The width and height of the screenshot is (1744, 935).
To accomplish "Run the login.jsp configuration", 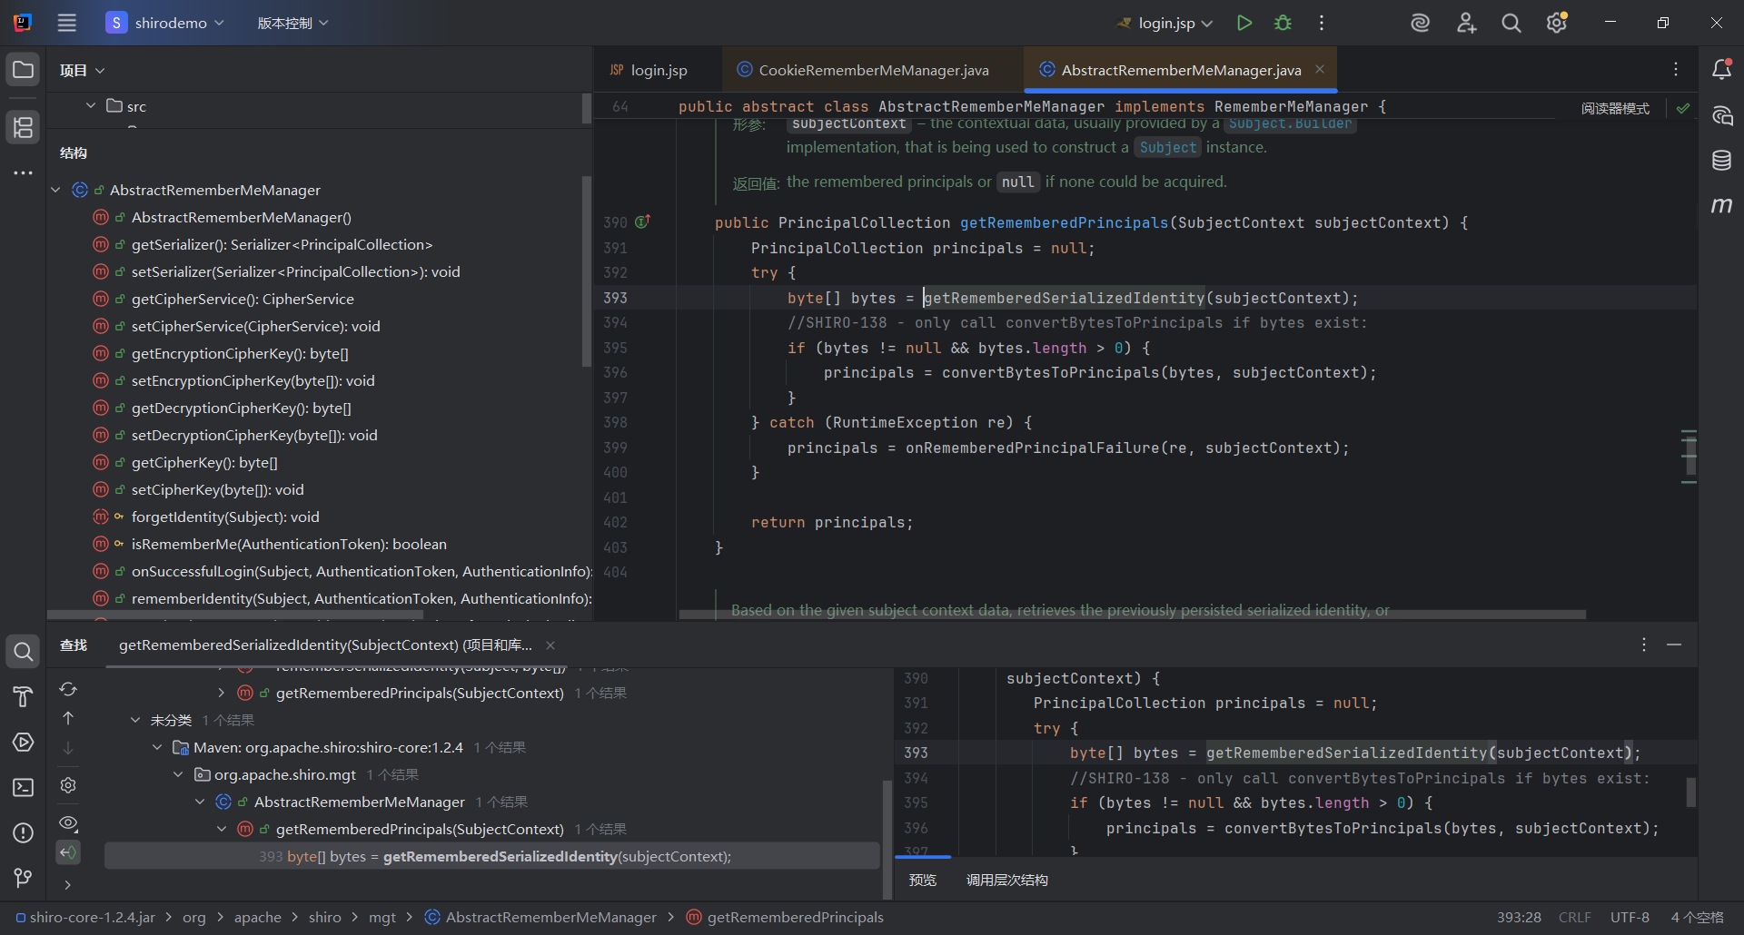I will [x=1244, y=23].
